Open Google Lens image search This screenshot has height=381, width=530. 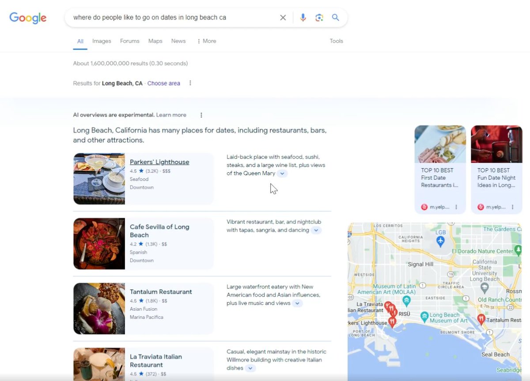pyautogui.click(x=319, y=18)
